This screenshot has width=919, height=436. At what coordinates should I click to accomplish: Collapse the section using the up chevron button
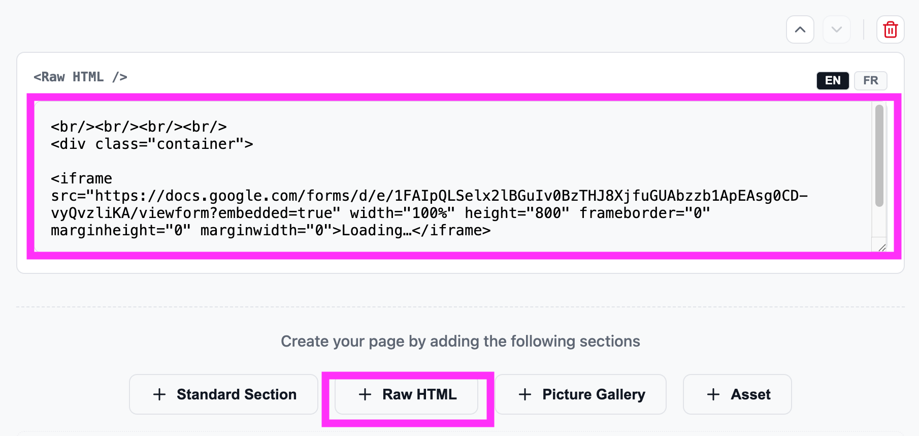click(x=800, y=29)
